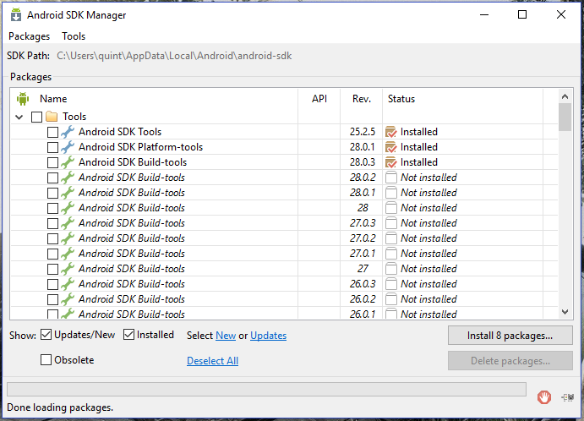Click the red stop hand icon

[x=545, y=396]
